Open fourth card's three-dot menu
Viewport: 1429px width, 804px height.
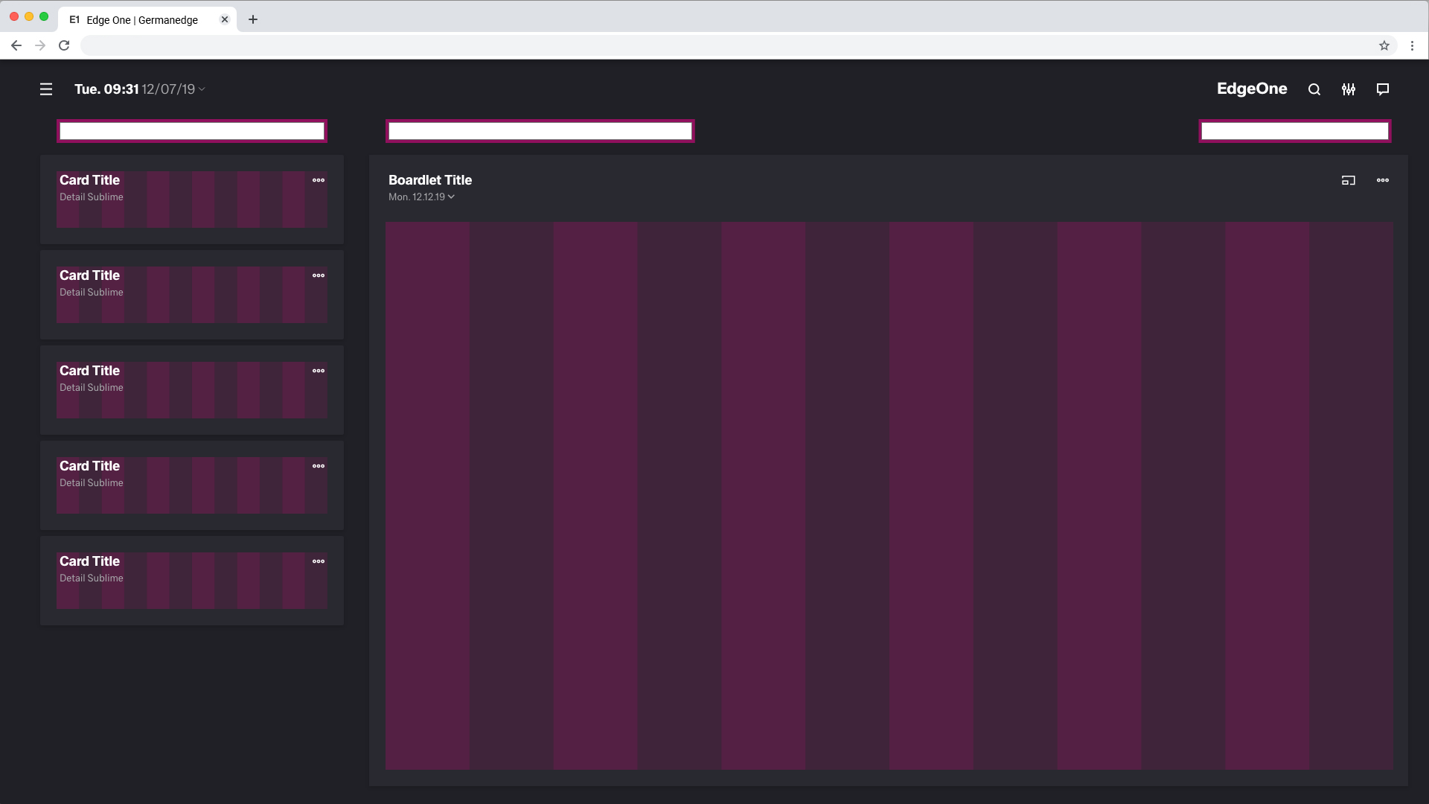click(x=319, y=466)
